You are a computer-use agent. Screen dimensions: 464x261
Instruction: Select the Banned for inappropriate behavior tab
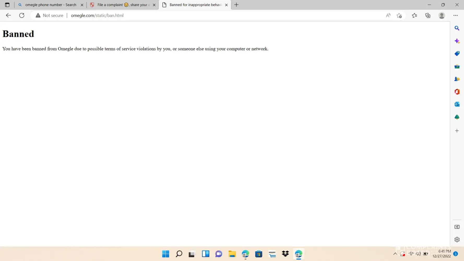coord(195,5)
